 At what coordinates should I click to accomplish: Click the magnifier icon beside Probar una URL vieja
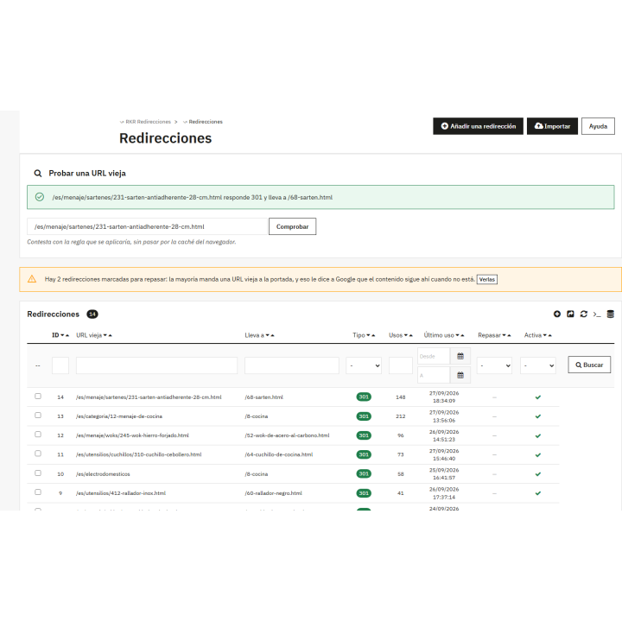38,174
